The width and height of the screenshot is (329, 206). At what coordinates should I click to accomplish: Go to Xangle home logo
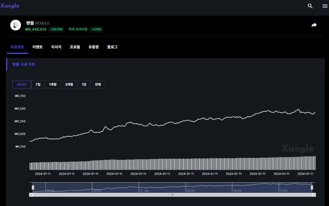point(10,6)
